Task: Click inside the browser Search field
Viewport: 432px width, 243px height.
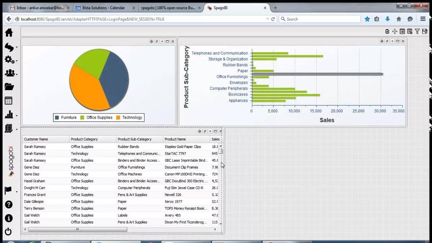Action: tap(320, 19)
